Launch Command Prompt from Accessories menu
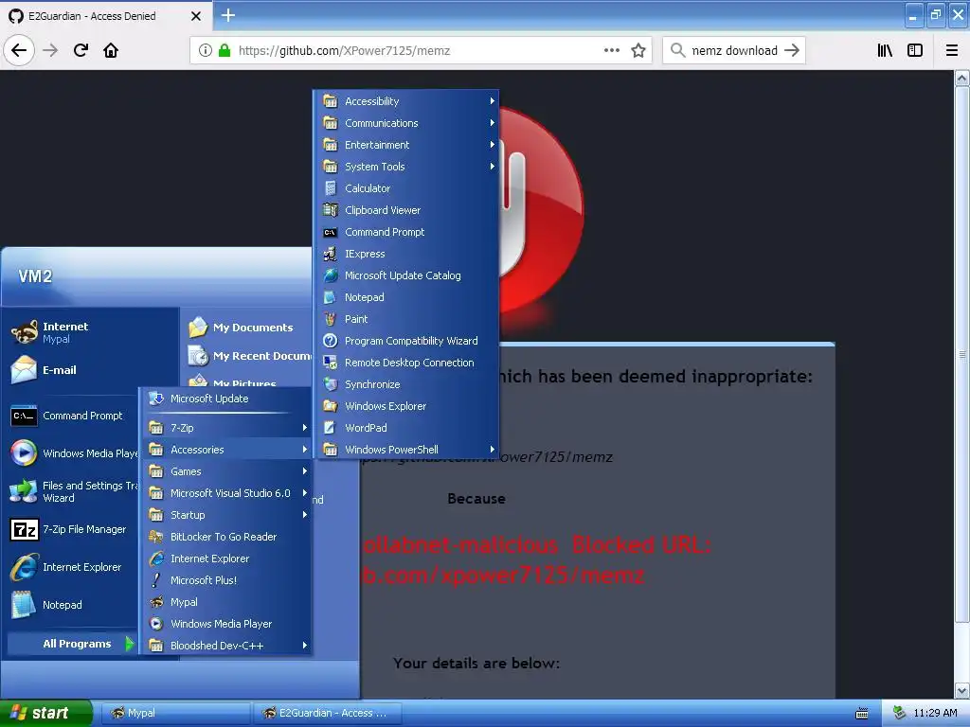Viewport: 970px width, 727px height. tap(406, 232)
